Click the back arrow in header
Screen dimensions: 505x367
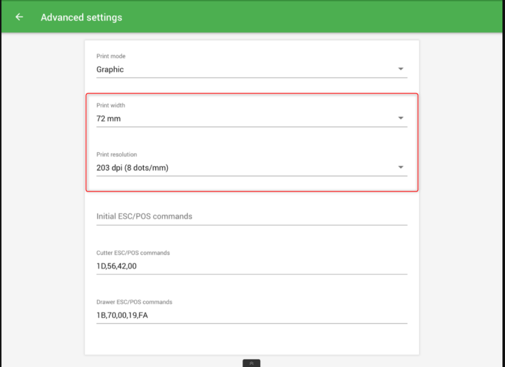pos(20,17)
